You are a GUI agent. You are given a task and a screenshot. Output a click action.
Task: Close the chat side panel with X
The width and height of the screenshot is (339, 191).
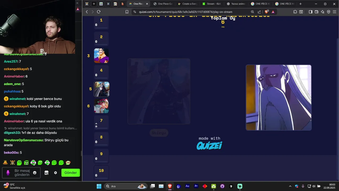77,3
